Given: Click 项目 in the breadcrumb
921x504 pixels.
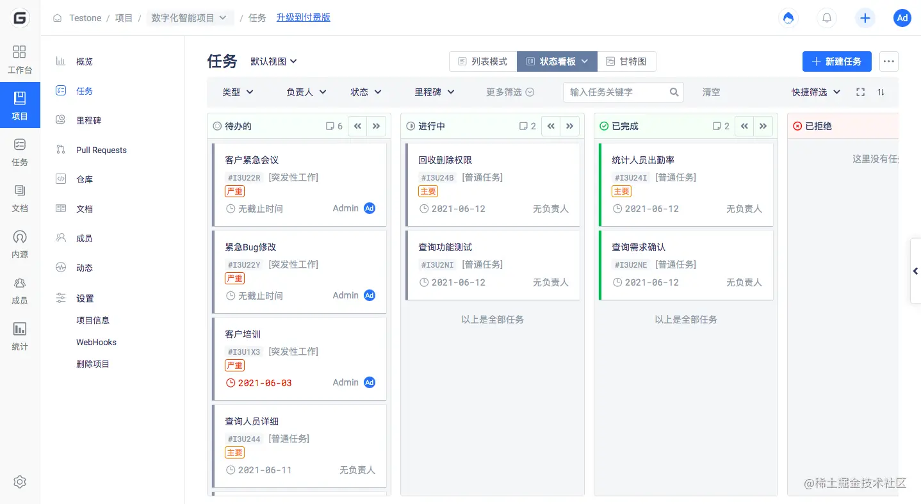Looking at the screenshot, I should (x=124, y=18).
